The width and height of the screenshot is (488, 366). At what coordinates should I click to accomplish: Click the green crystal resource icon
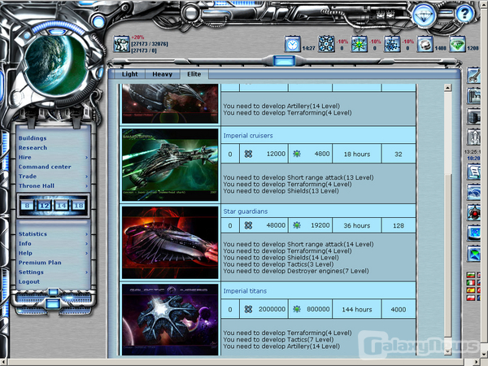pos(458,43)
